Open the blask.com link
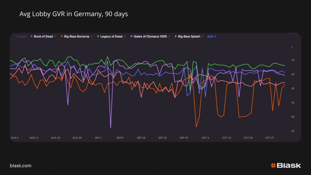The image size is (311, 175). pos(20,166)
